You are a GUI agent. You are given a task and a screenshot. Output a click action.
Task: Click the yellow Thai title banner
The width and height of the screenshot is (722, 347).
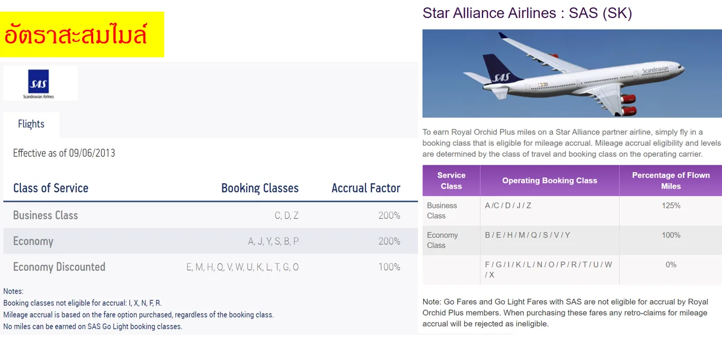coord(82,34)
